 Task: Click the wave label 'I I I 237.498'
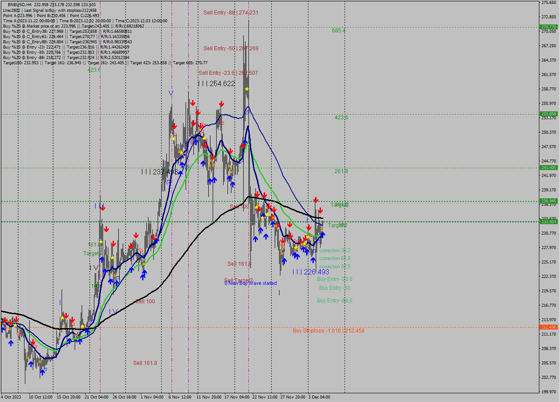[x=160, y=172]
